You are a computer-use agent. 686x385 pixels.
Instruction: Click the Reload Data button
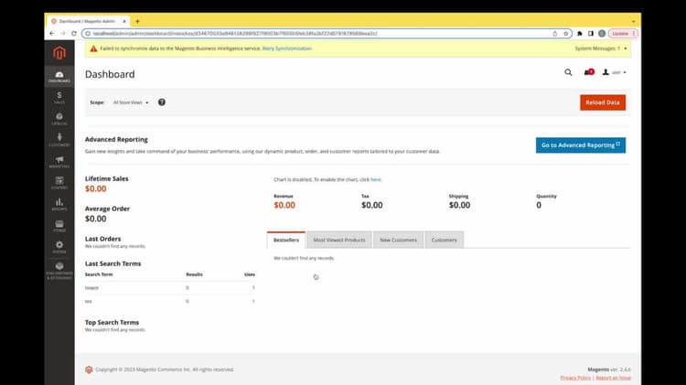603,102
